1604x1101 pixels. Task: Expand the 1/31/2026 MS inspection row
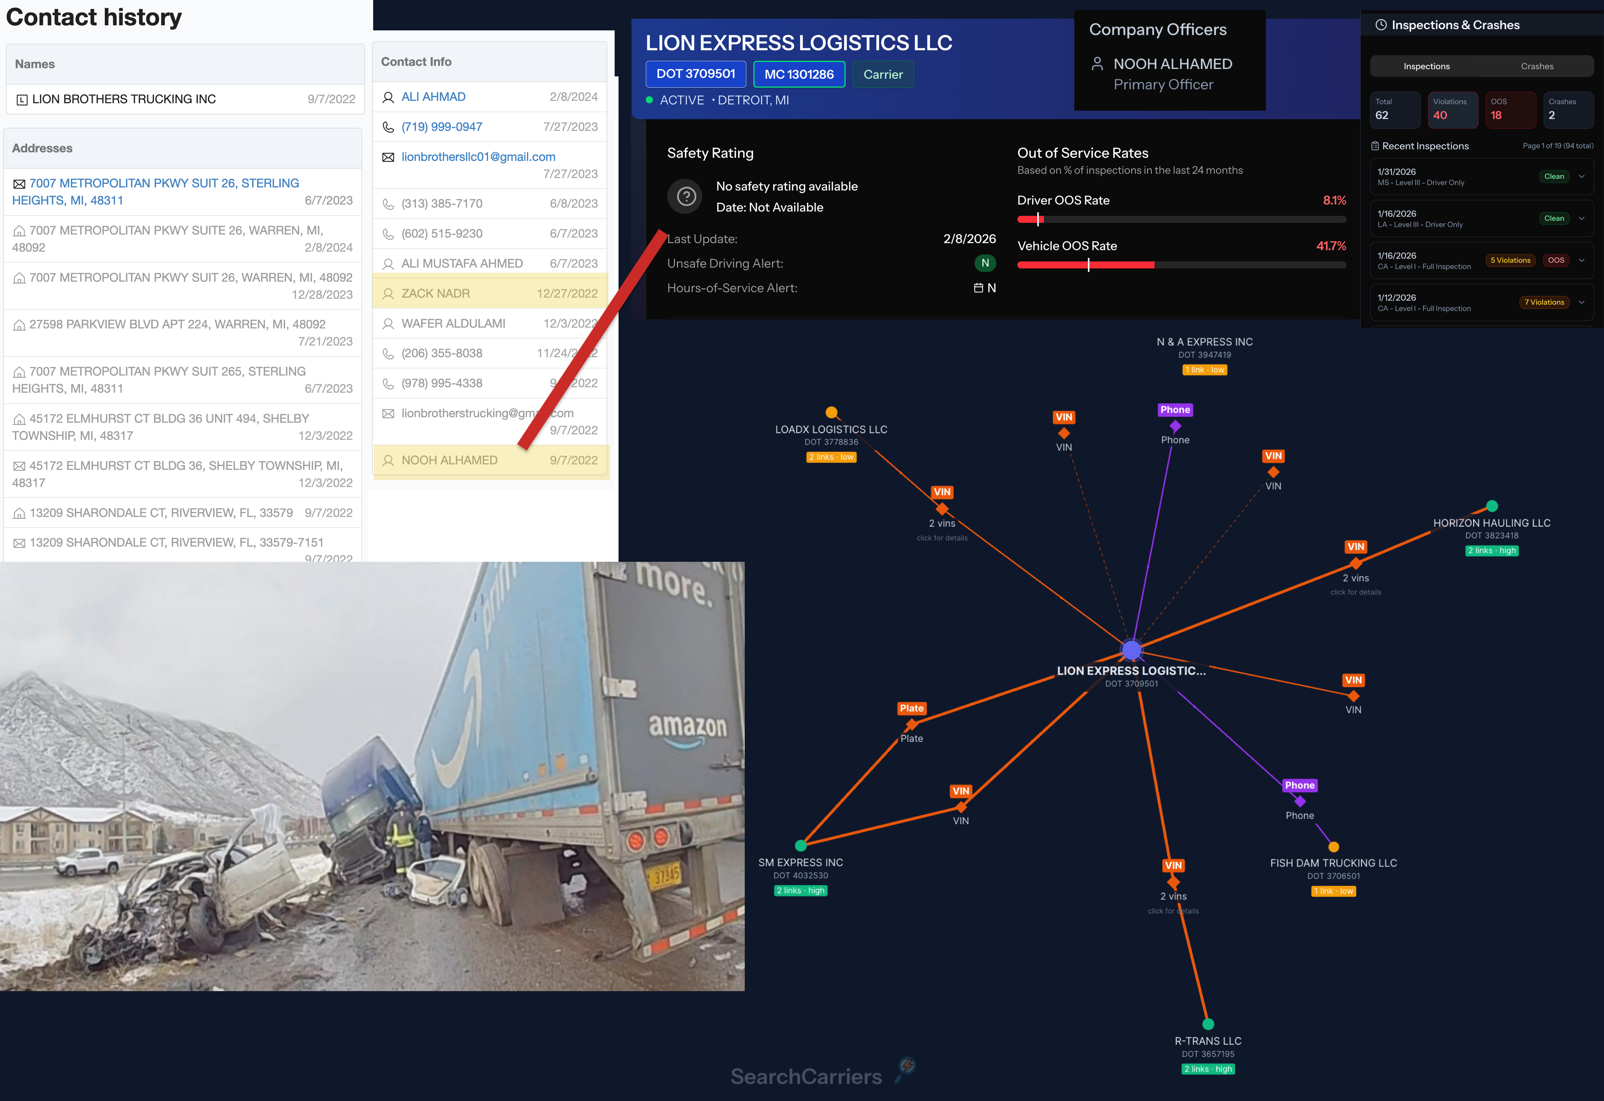(x=1581, y=177)
